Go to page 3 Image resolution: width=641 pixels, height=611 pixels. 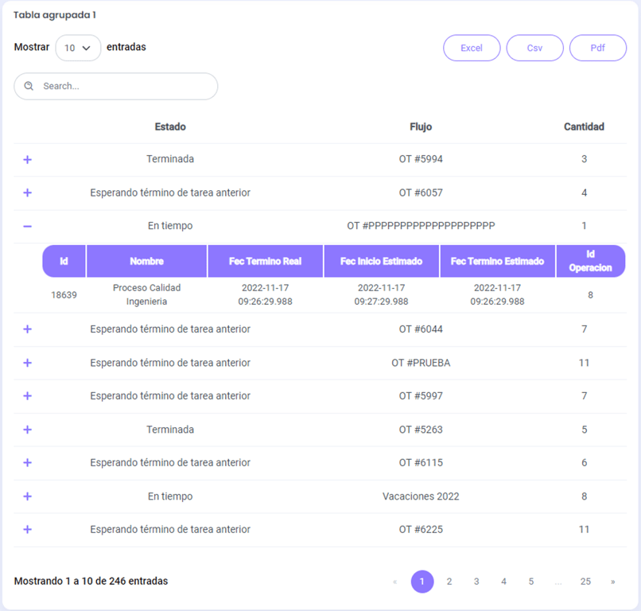(x=476, y=582)
